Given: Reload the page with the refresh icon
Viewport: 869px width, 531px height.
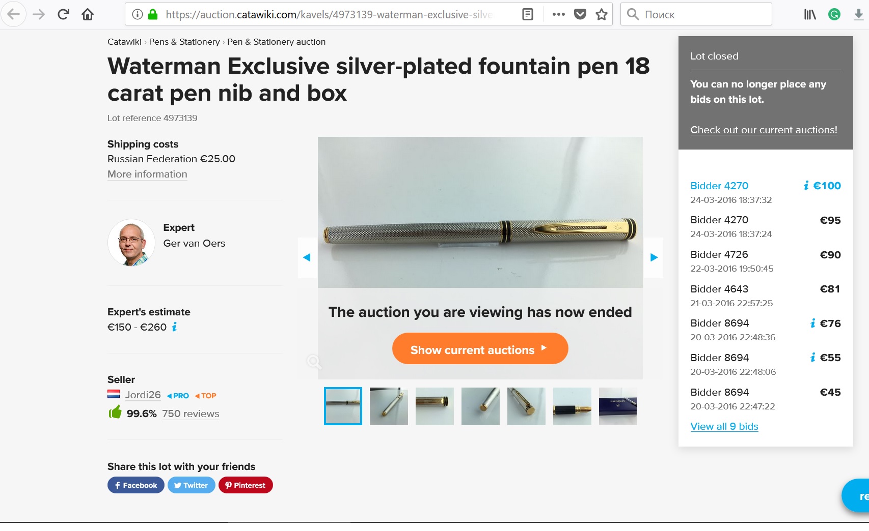Looking at the screenshot, I should click(x=63, y=14).
